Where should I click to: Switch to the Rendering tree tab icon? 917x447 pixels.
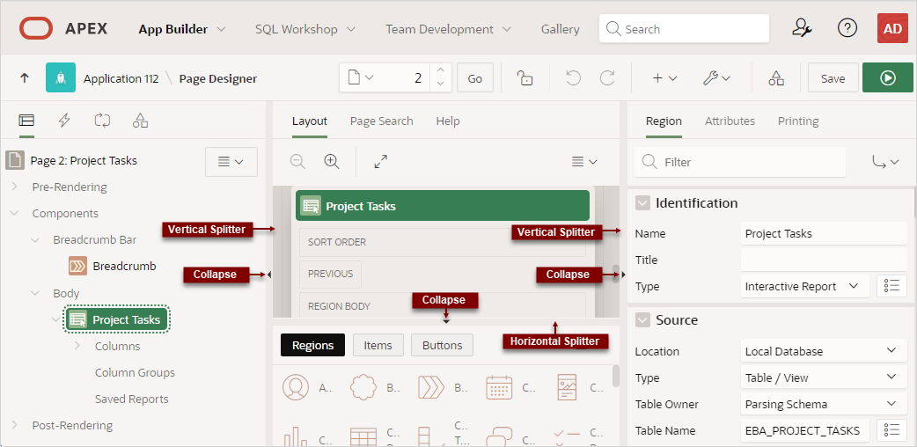(26, 121)
